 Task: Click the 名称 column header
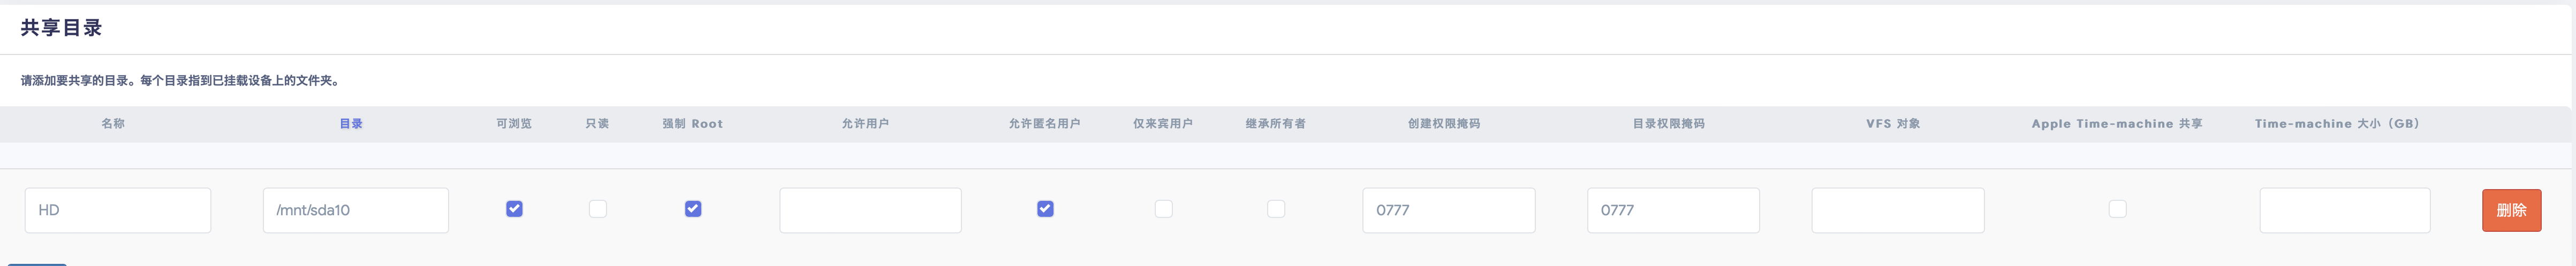coord(113,123)
